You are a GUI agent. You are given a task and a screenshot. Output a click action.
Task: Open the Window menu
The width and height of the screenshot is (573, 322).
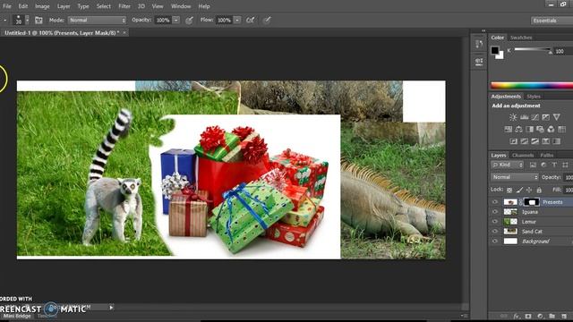tap(181, 6)
